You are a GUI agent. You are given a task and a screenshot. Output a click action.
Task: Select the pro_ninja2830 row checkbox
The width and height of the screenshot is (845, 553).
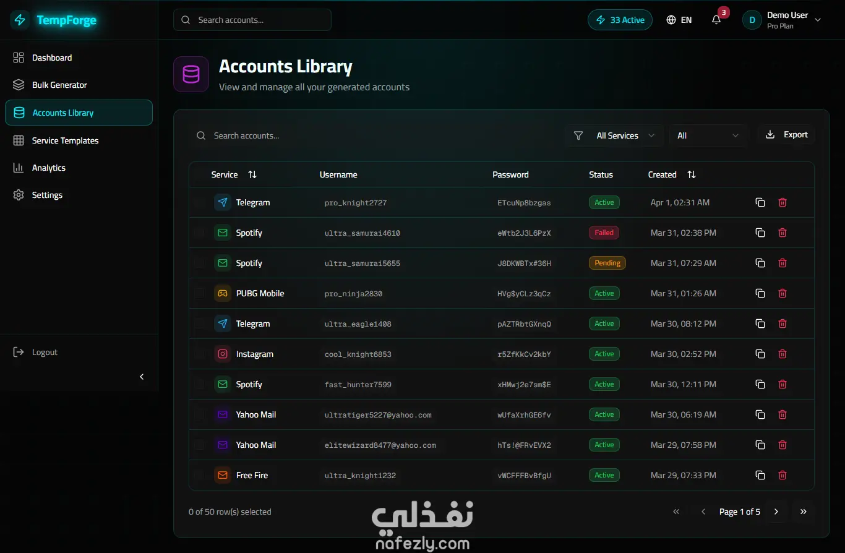(200, 293)
